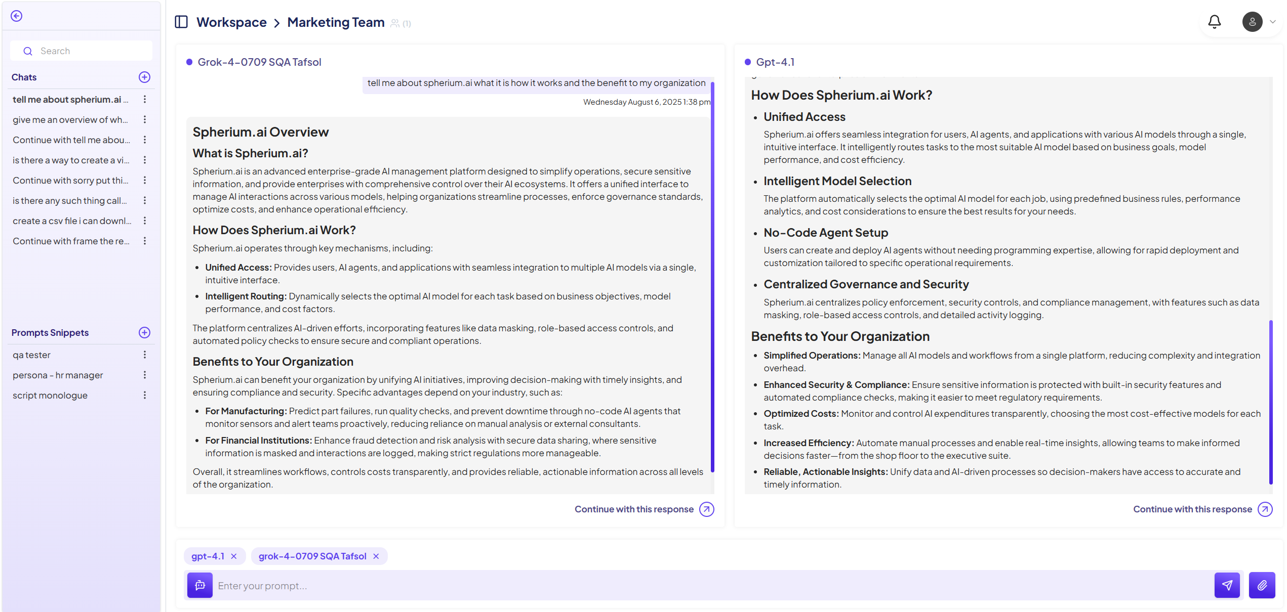The image size is (1287, 612).
Task: Open options for 'script monologue' snippet
Action: point(145,396)
